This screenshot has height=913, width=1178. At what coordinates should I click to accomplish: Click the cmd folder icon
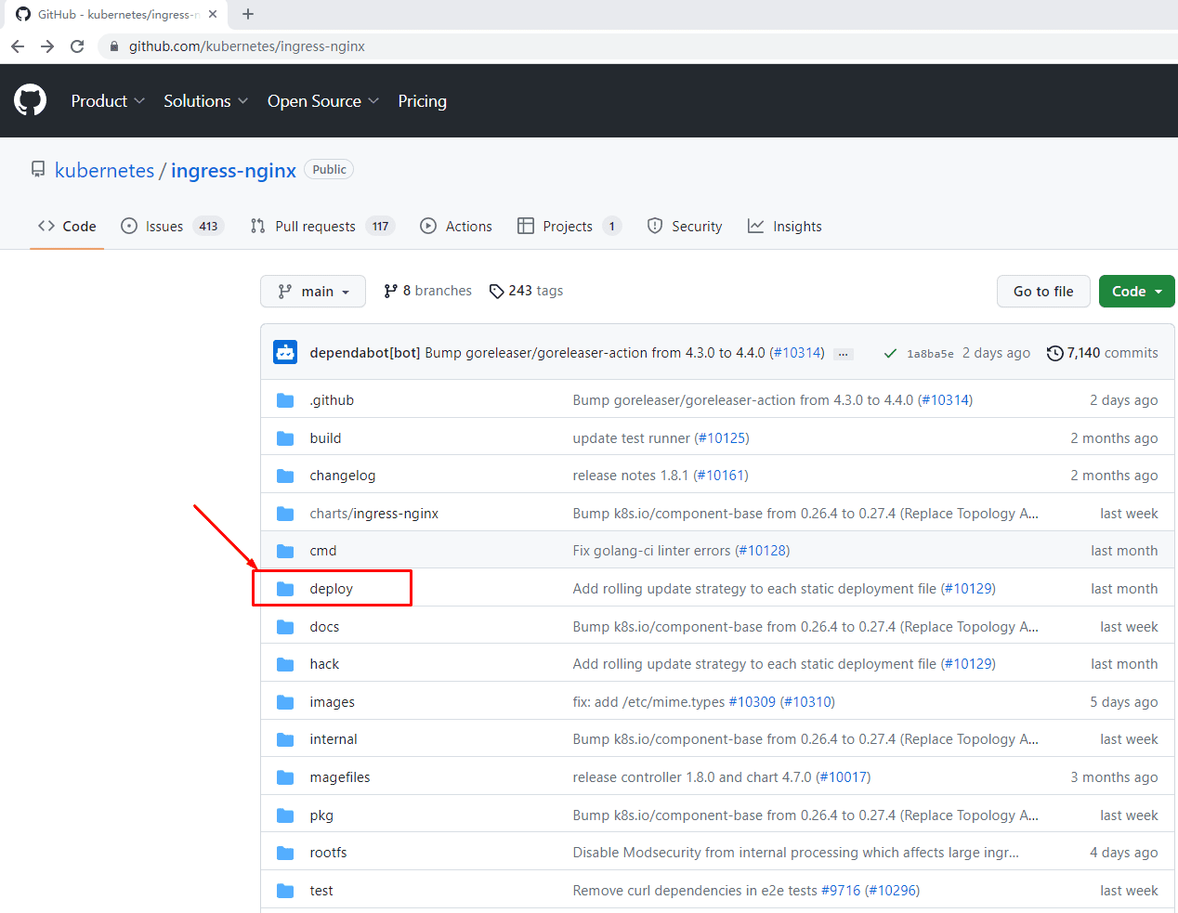(285, 551)
